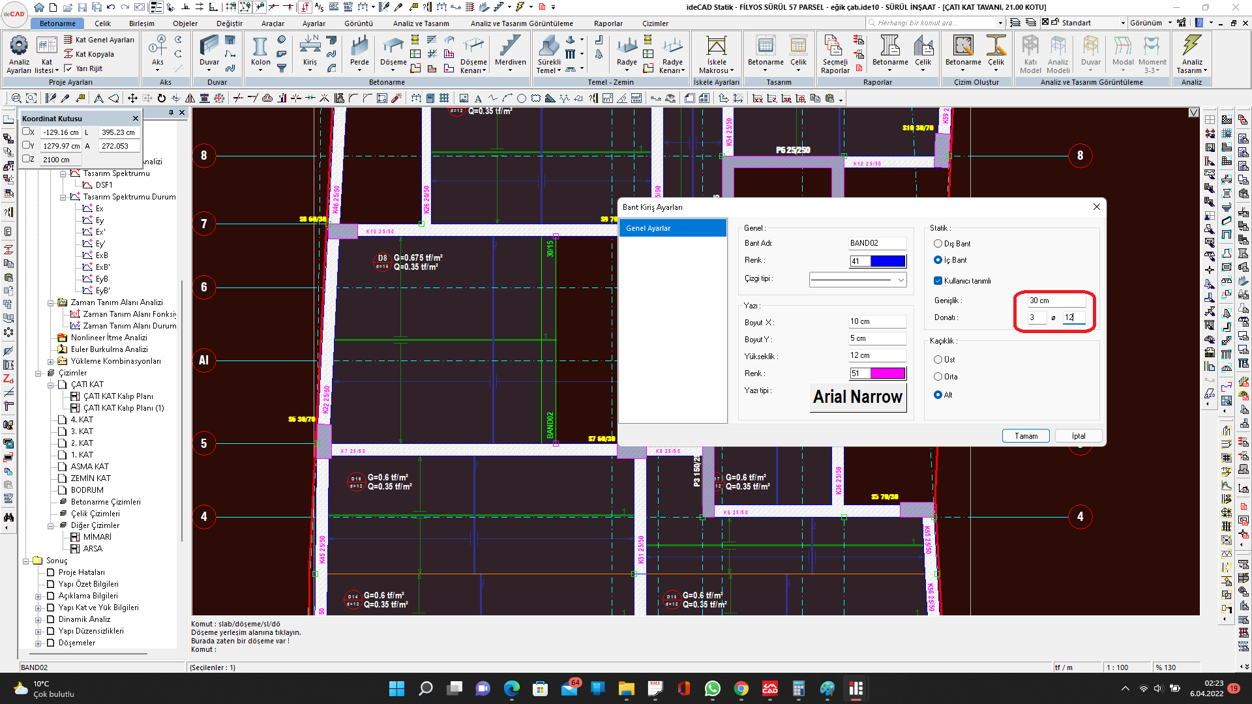
Task: Select Orta kaçıklık option
Action: pyautogui.click(x=938, y=377)
